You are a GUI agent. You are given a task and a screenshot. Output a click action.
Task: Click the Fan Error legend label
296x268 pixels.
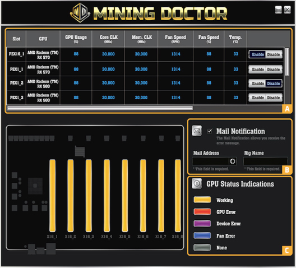coord(226,235)
